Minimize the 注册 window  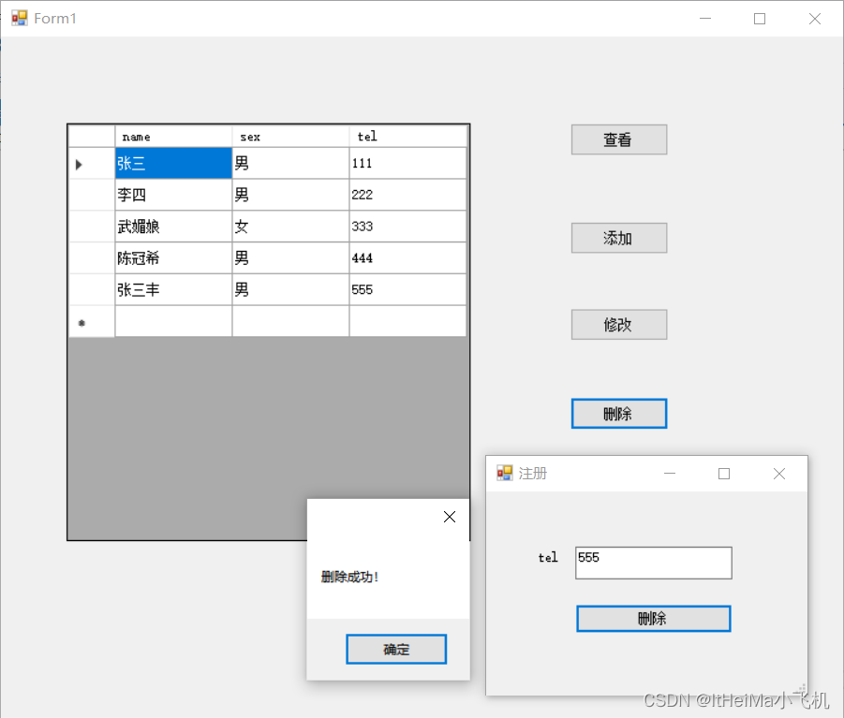(670, 474)
